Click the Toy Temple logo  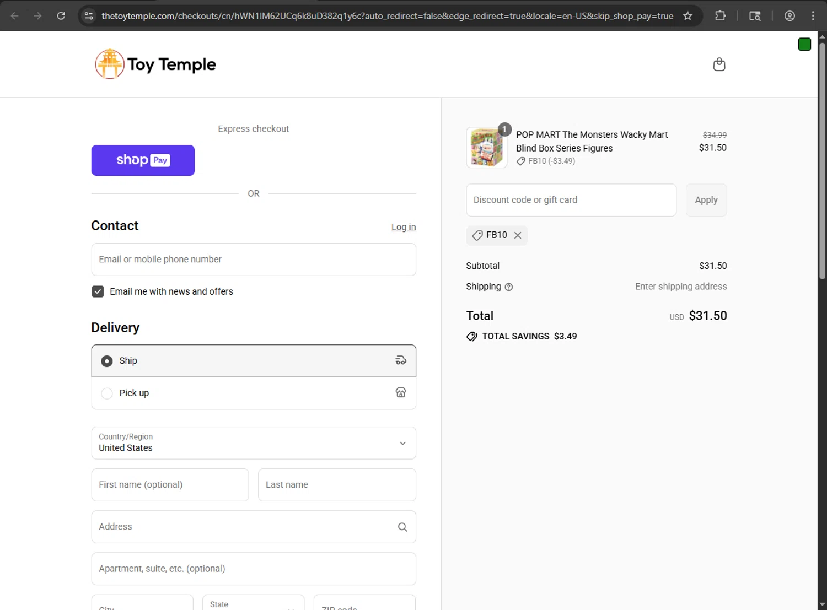155,64
